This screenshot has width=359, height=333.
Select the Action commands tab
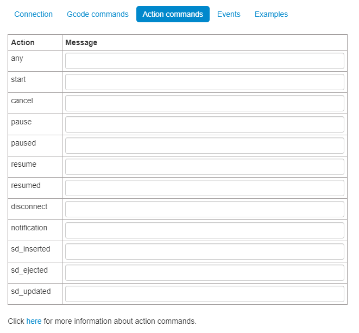coord(173,14)
